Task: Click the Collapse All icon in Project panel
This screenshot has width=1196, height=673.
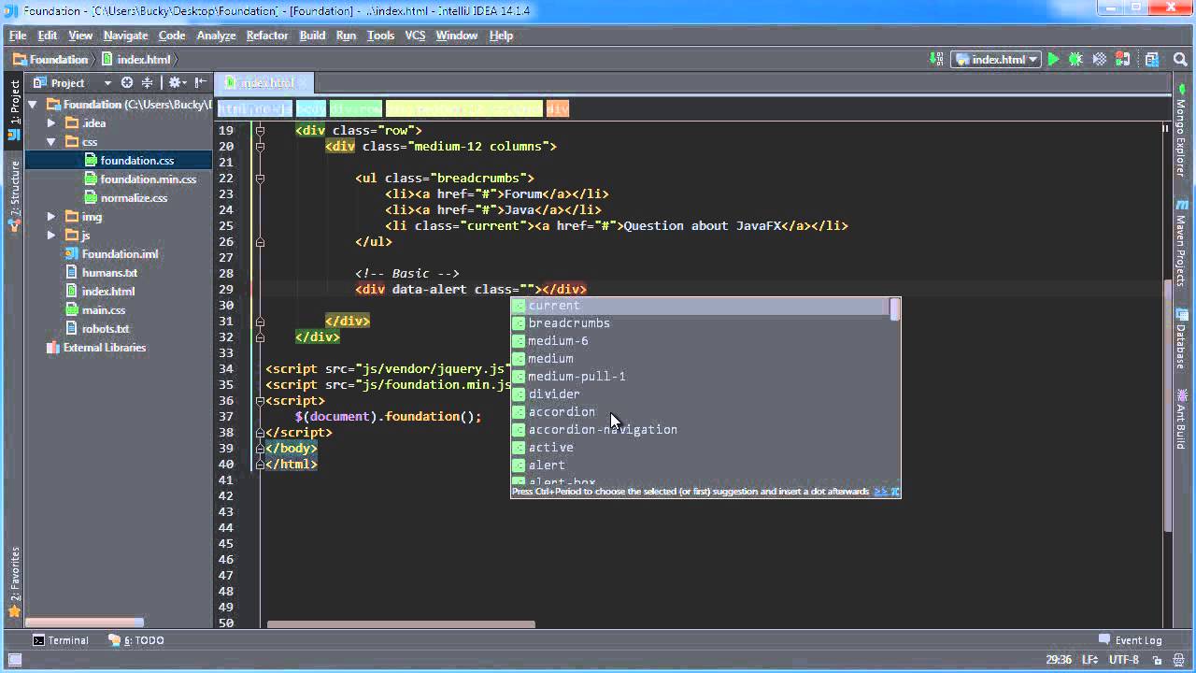Action: (148, 82)
